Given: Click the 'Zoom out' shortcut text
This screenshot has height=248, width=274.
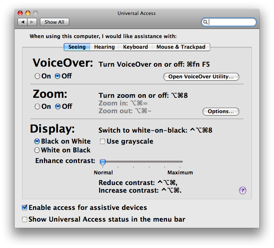Looking at the screenshot, I should coord(125,111).
